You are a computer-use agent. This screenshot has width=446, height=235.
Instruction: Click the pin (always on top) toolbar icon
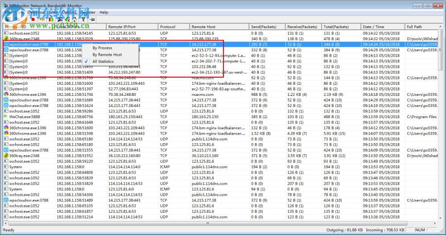(92, 19)
